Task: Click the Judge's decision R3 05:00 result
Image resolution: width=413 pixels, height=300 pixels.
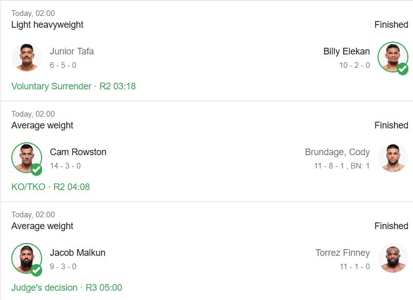Action: 67,288
